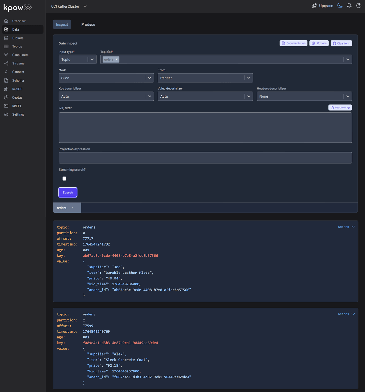Open the Input type dropdown
Image resolution: width=365 pixels, height=392 pixels.
click(x=77, y=59)
